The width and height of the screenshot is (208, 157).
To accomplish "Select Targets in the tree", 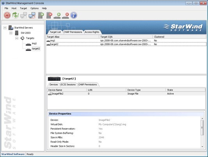I will [30, 38].
